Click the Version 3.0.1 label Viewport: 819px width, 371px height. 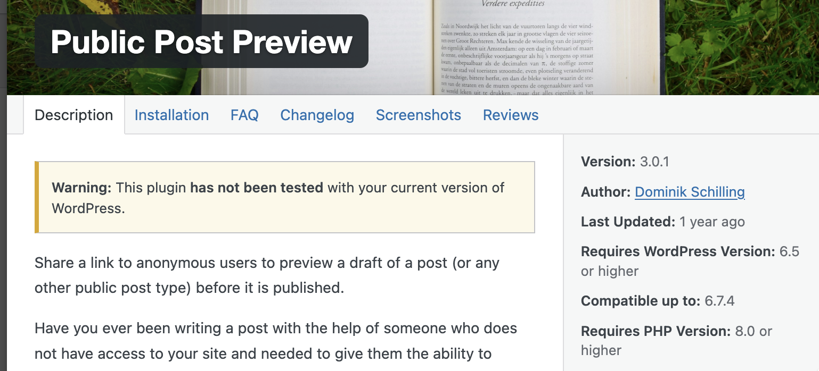[625, 162]
